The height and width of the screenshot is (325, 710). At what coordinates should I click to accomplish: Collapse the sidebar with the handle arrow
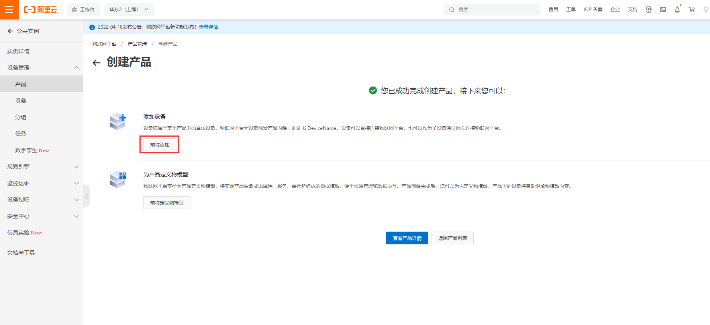(86, 196)
